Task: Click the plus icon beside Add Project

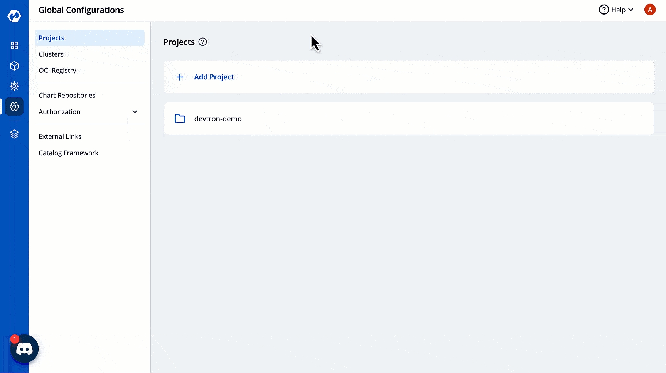Action: point(180,77)
